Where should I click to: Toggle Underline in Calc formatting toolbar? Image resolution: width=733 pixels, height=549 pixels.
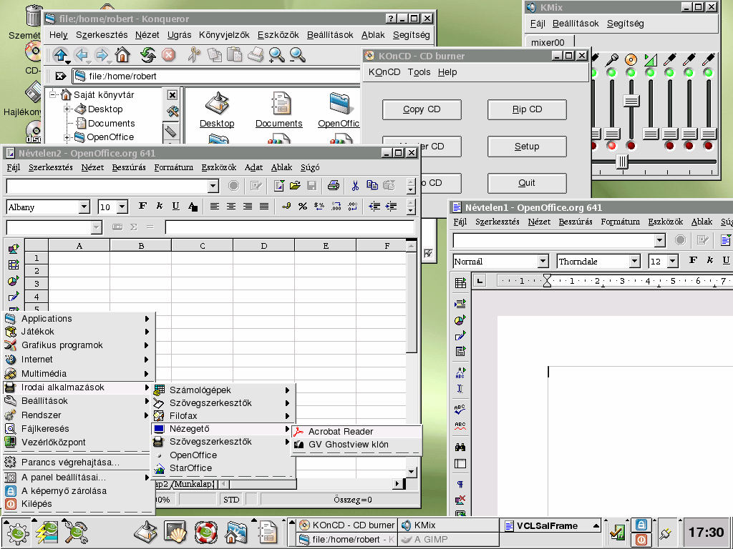pyautogui.click(x=176, y=207)
